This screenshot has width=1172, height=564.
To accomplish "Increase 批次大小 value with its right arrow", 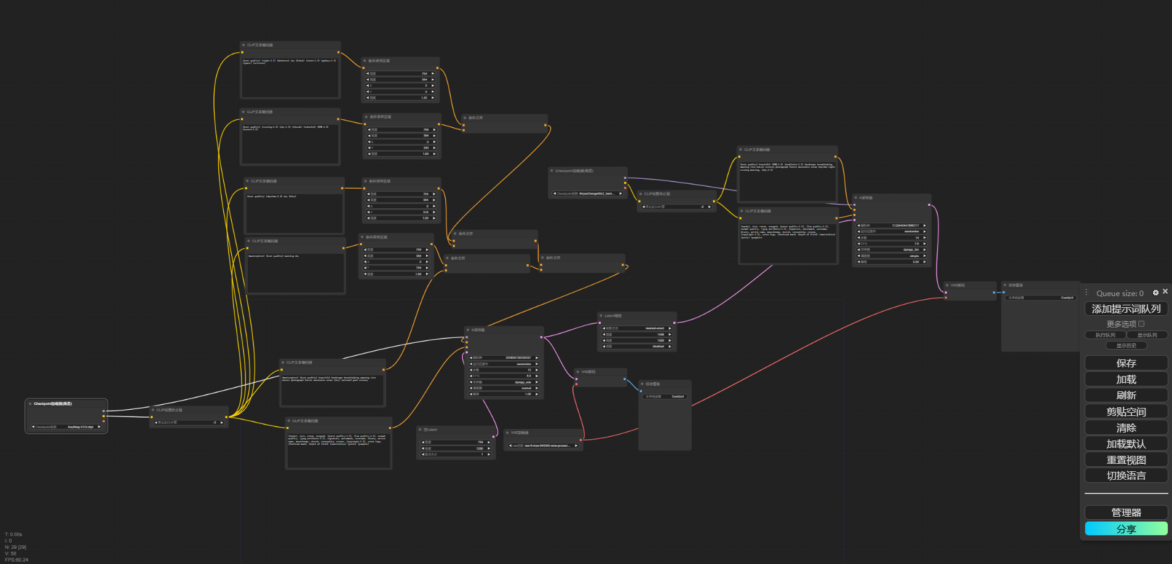I will pos(489,455).
